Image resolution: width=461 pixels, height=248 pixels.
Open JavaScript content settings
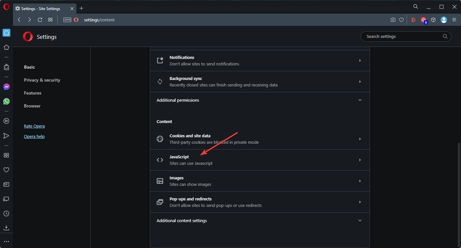point(260,160)
